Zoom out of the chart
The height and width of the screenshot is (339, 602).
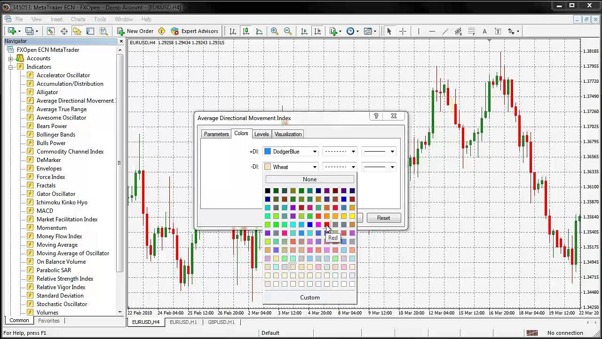(x=288, y=31)
